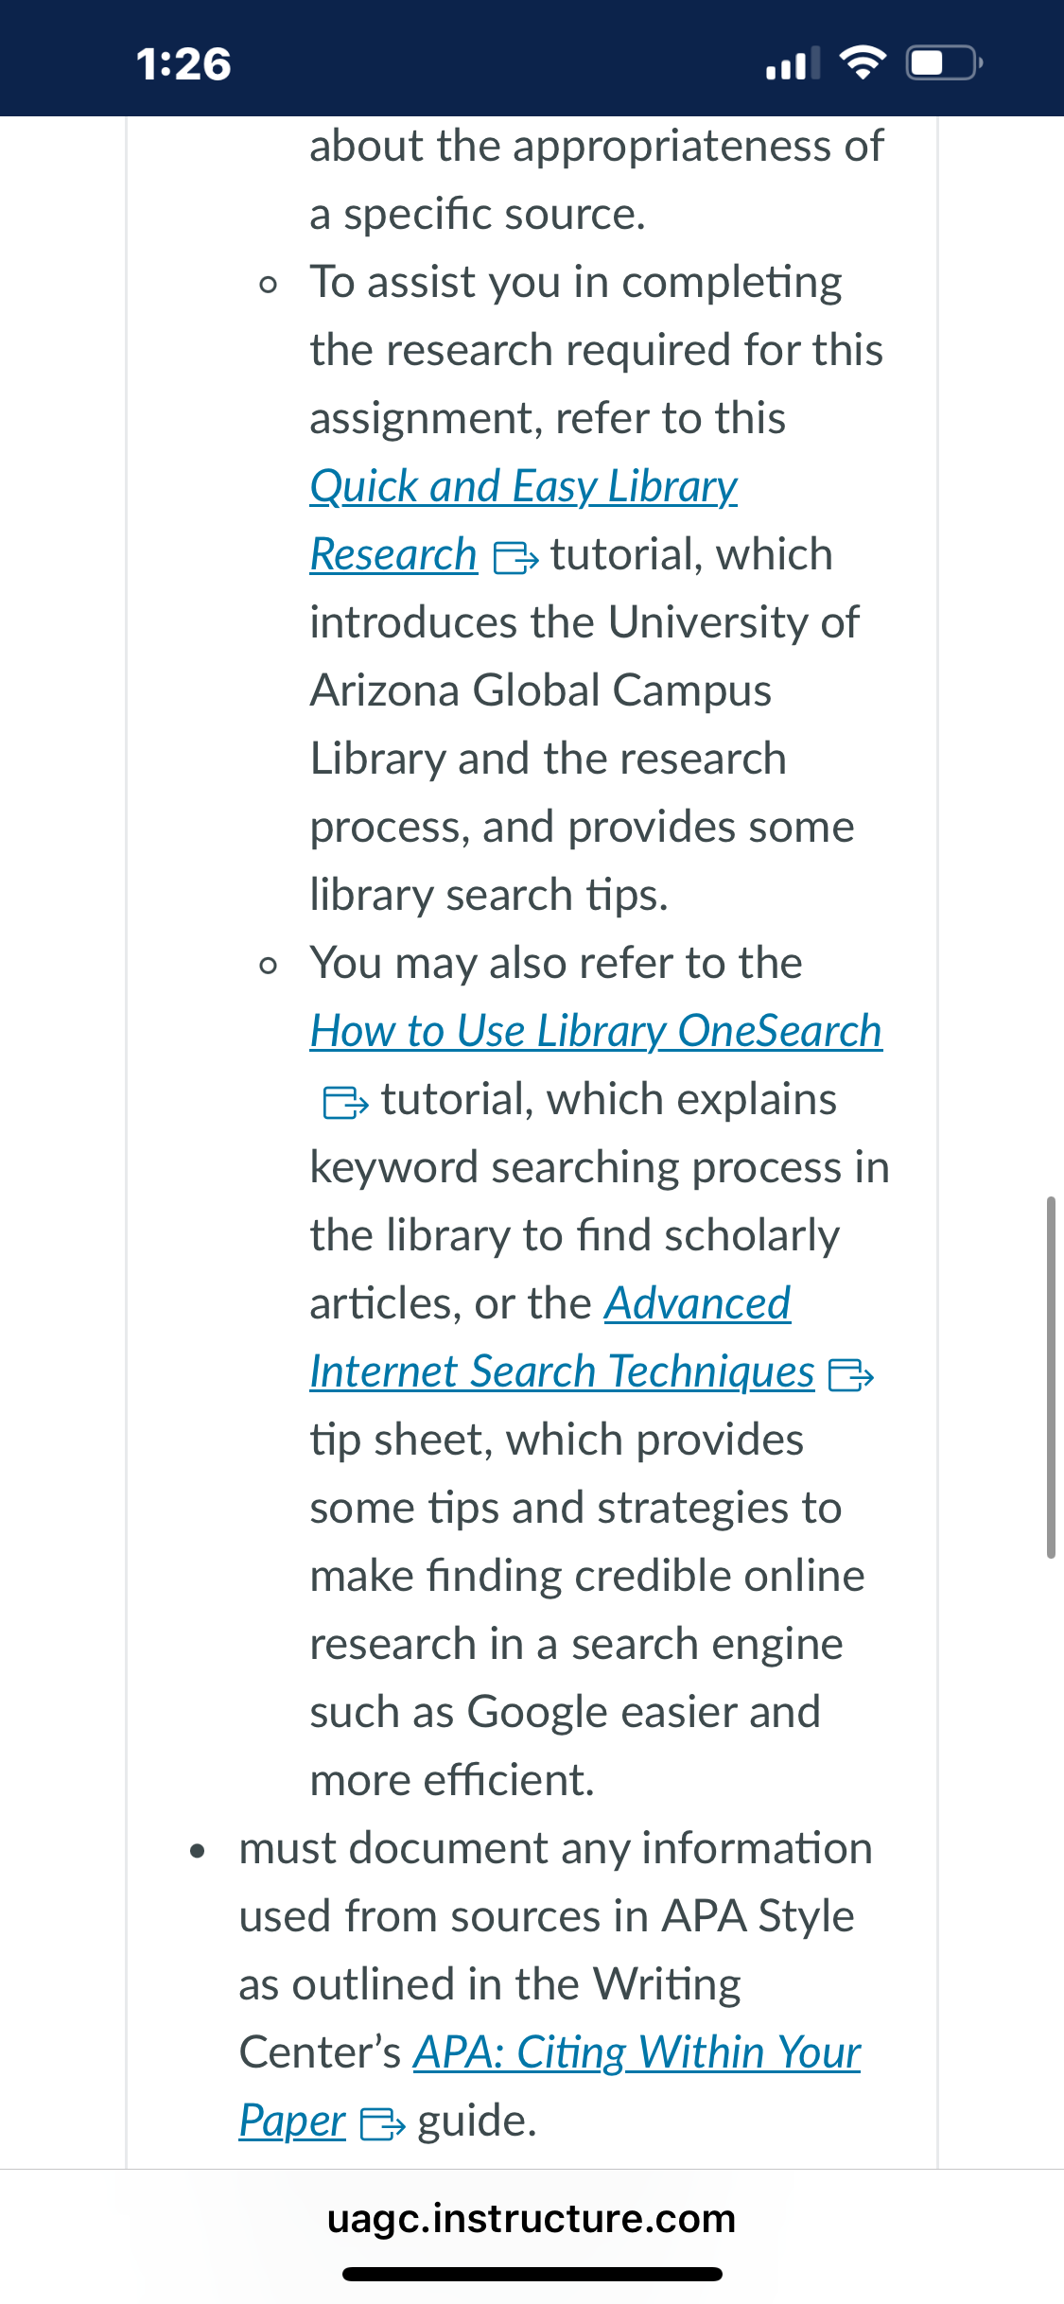Open How to Use Library OneSearch tutorial

coord(596,1031)
